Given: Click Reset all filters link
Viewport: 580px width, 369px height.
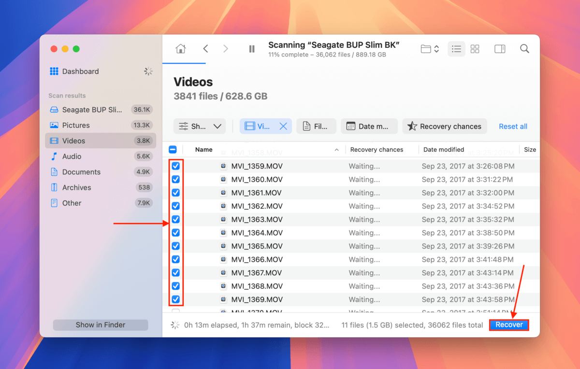Looking at the screenshot, I should pos(513,127).
